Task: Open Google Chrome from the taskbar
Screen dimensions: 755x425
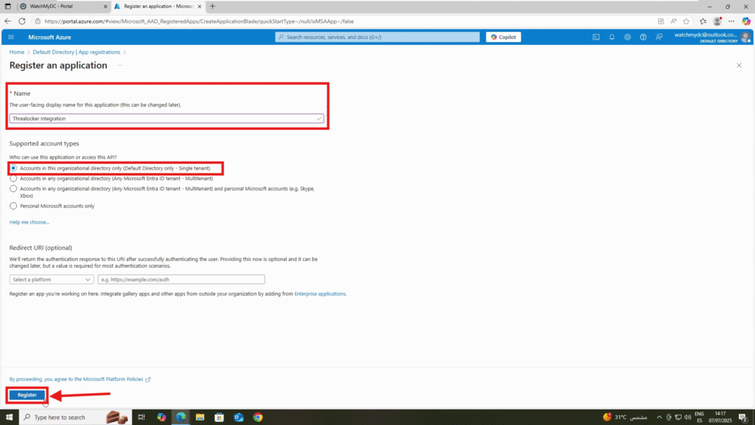Action: (x=258, y=418)
